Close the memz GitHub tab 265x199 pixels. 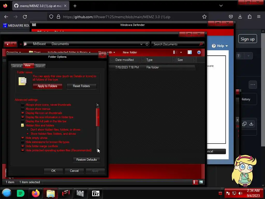click(65, 6)
